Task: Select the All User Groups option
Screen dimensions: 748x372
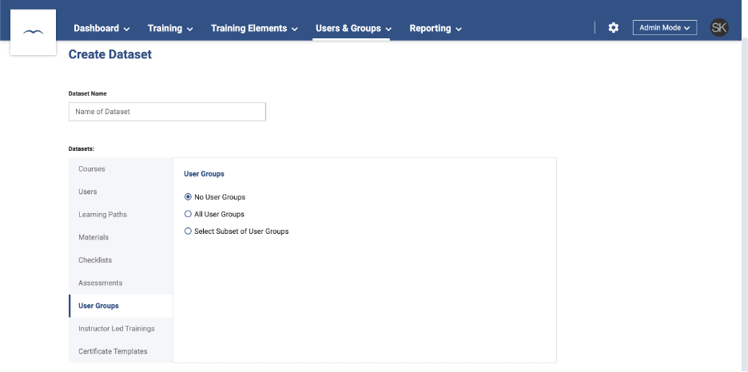Action: point(214,215)
